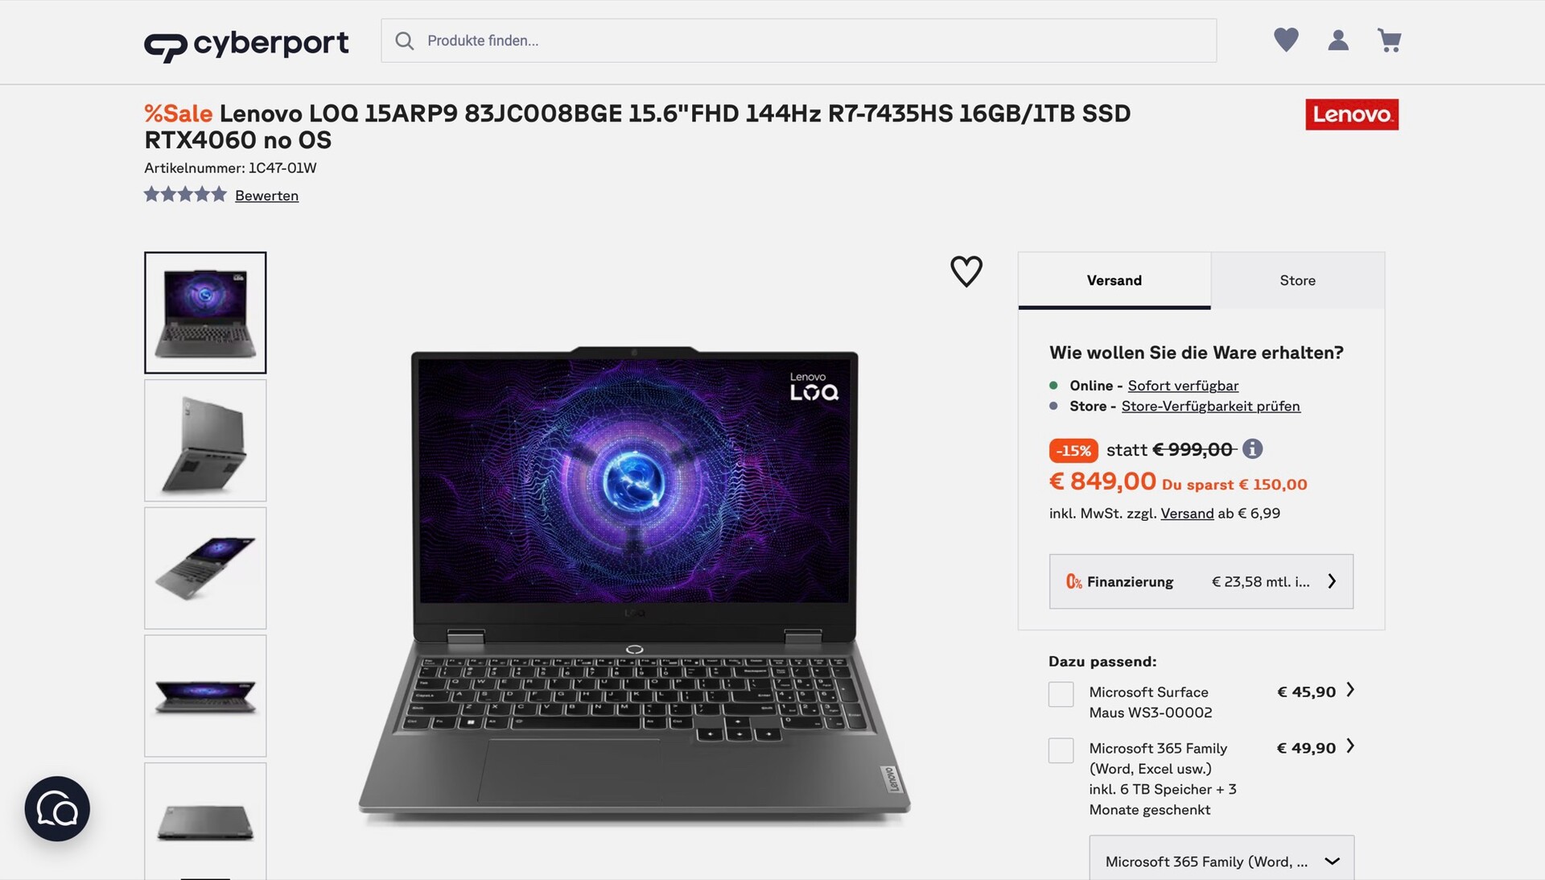
Task: Click the price info icon beside €999,00
Action: tap(1252, 448)
